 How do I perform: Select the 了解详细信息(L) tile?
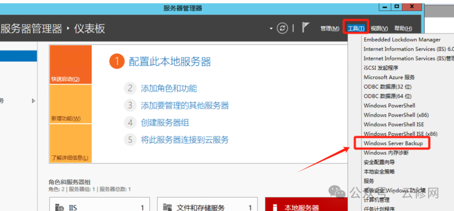pyautogui.click(x=71, y=143)
